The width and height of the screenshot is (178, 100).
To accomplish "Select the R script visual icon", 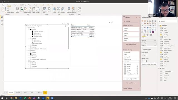I will click(x=153, y=30).
